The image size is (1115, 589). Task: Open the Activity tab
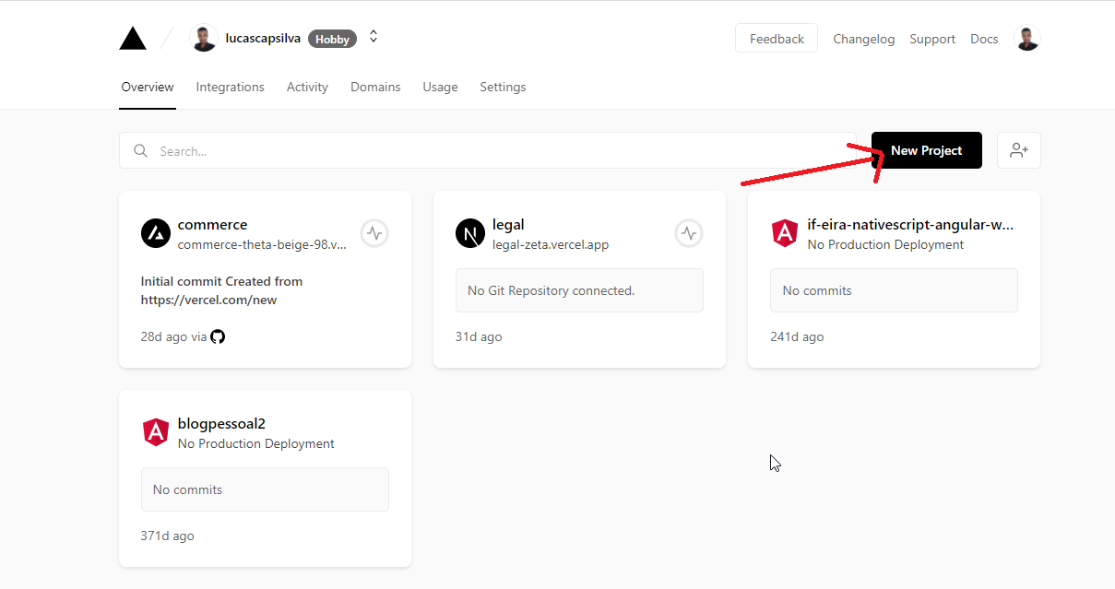[x=307, y=87]
